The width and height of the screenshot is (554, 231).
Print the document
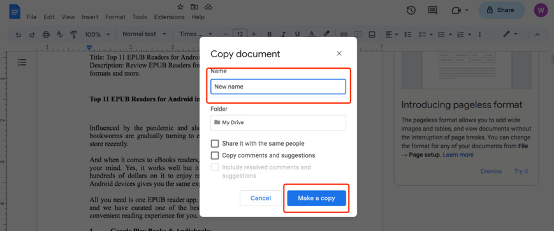coord(46,34)
